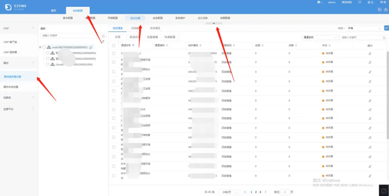Viewport: 389px width, 196px height.
Task: Go to page 2 in pagination
Action: [x=256, y=192]
